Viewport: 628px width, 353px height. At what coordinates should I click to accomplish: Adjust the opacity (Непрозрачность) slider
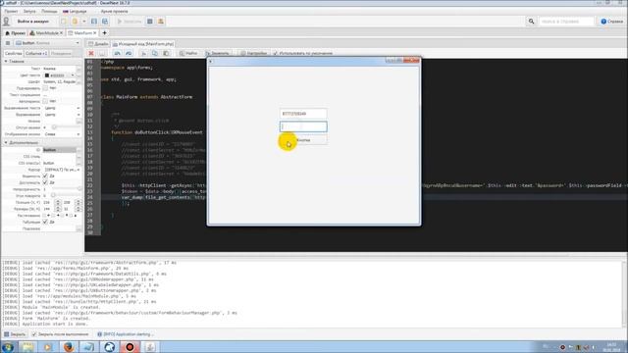(66, 189)
